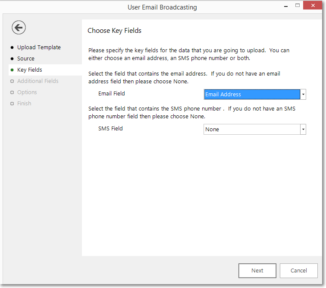The image size is (326, 288).
Task: Select the Additional Fields step
Action: click(x=38, y=81)
